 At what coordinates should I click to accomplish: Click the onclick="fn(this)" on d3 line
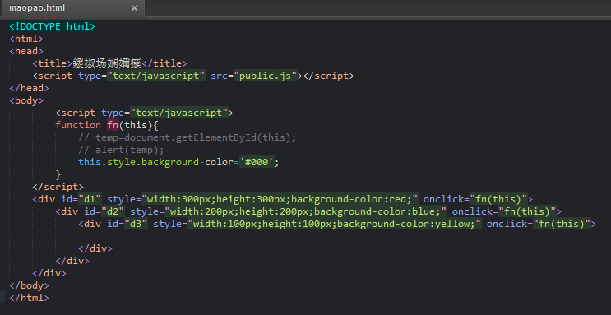pos(539,224)
